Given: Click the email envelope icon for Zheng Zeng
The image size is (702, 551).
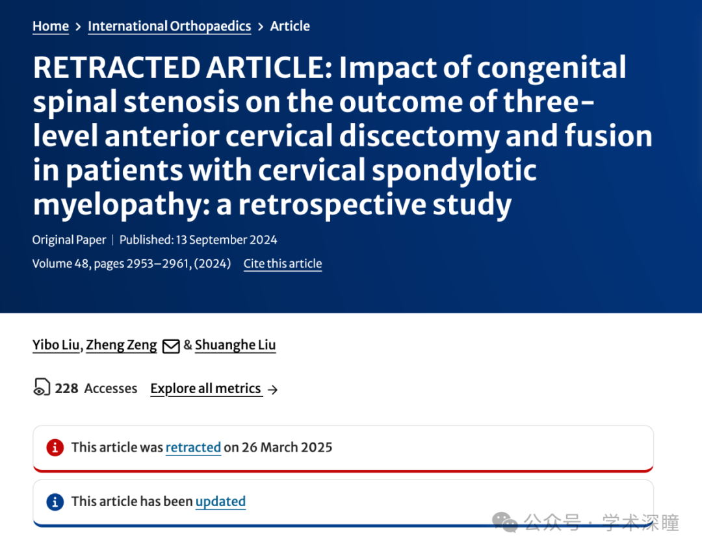Looking at the screenshot, I should click(170, 346).
